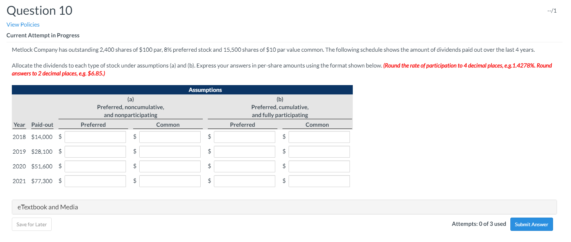
Task: Expand the eTextbook and Media section
Action: 47,207
